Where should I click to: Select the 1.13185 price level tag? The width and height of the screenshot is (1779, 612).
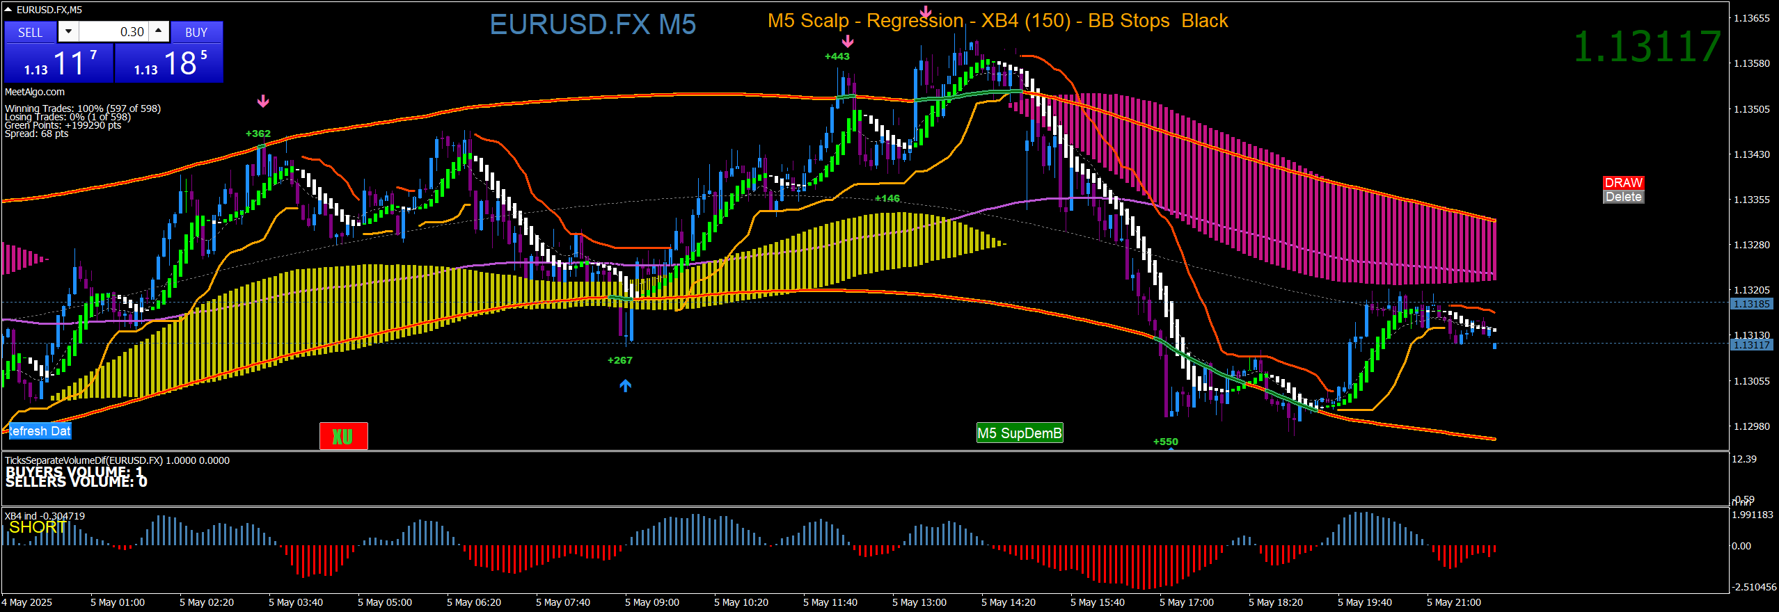[1751, 304]
